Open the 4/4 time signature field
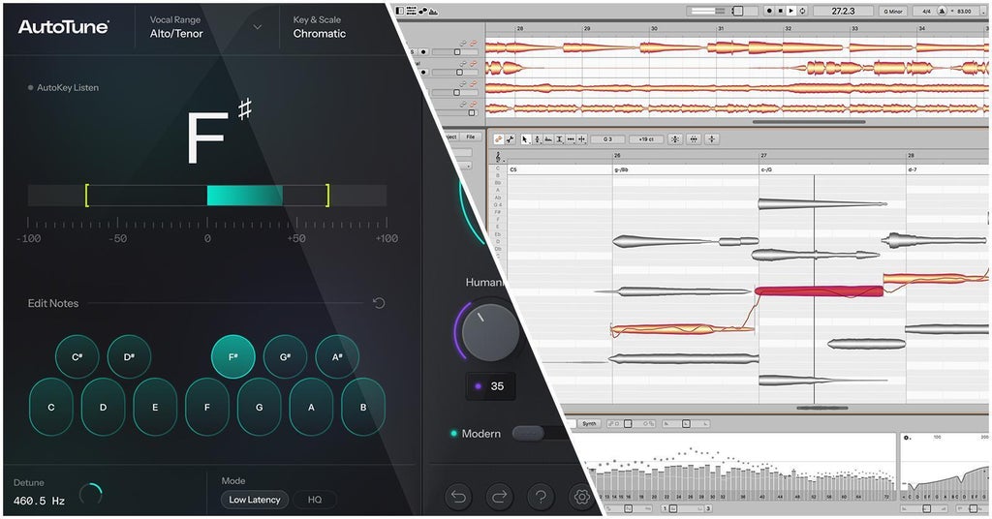Image resolution: width=992 pixels, height=519 pixels. pyautogui.click(x=926, y=11)
